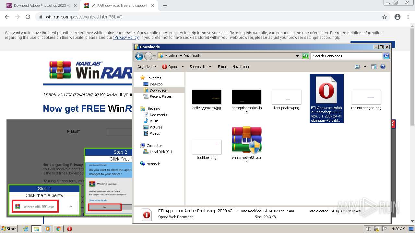
Task: Open Chrome profile avatar icon
Action: [397, 17]
